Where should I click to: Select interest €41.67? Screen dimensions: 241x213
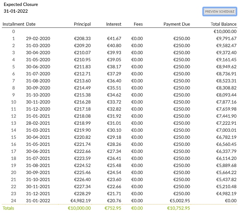pyautogui.click(x=114, y=39)
